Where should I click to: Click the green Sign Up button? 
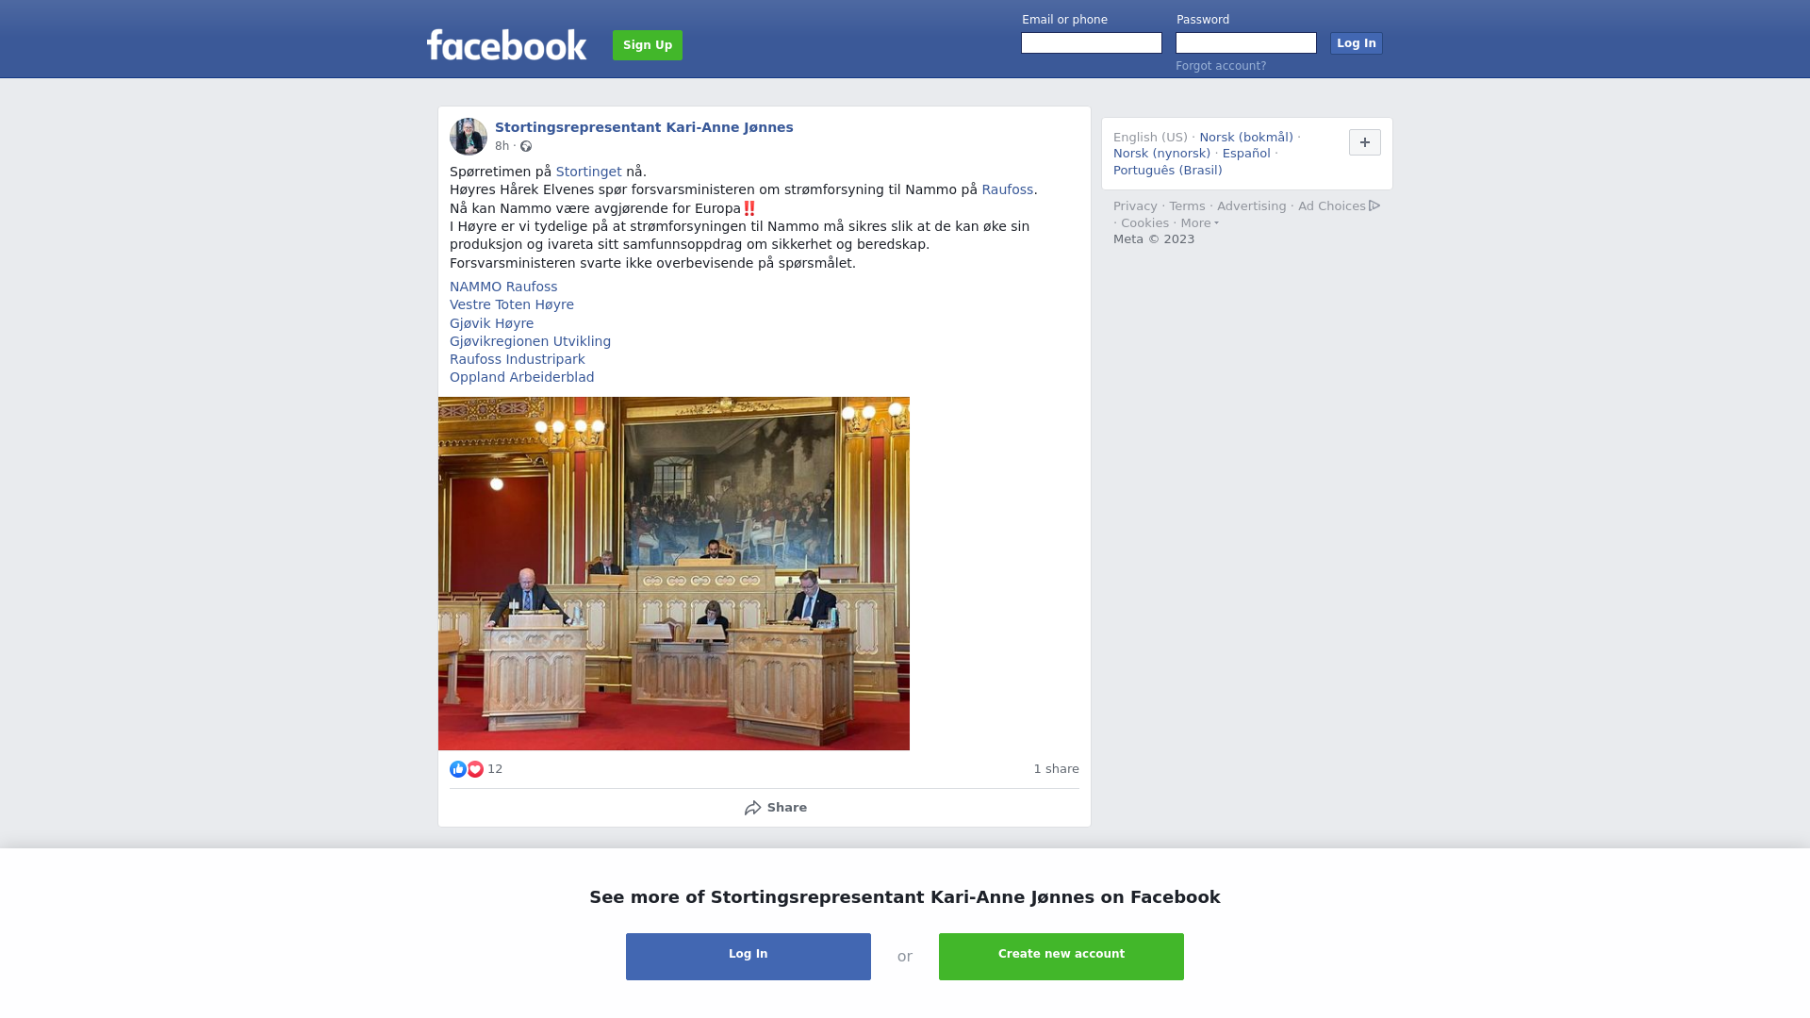648,45
